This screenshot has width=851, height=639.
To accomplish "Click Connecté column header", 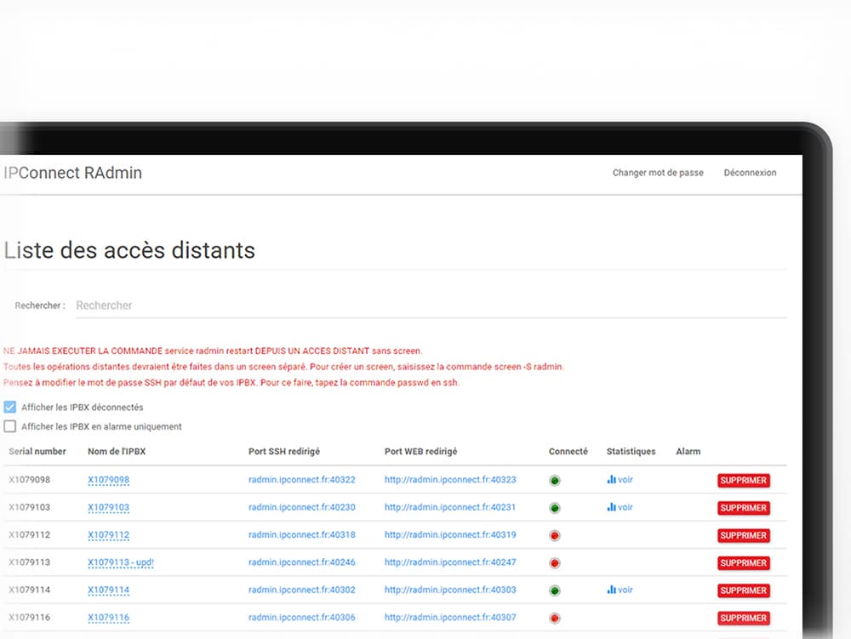I will pyautogui.click(x=568, y=451).
